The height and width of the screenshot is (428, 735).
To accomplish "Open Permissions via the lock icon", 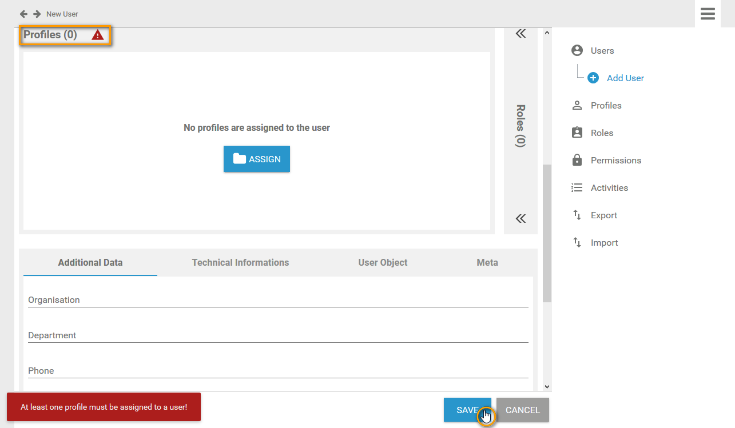I will pyautogui.click(x=577, y=160).
